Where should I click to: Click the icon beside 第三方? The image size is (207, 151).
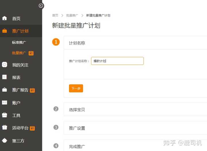(5, 140)
